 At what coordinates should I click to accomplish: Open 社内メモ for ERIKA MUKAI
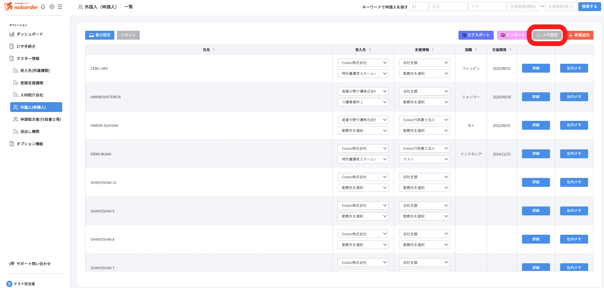pos(574,154)
